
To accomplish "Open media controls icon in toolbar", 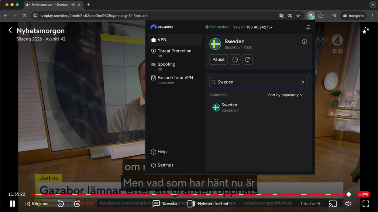I will (x=334, y=16).
